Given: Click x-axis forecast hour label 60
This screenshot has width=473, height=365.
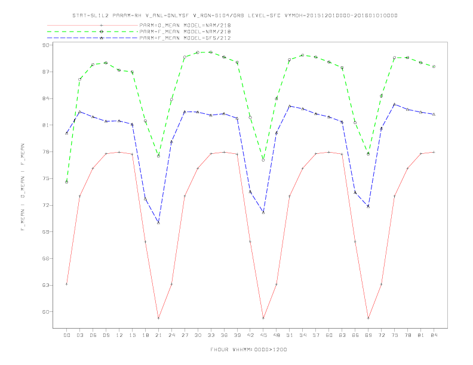Looking at the screenshot, I should click(329, 335).
